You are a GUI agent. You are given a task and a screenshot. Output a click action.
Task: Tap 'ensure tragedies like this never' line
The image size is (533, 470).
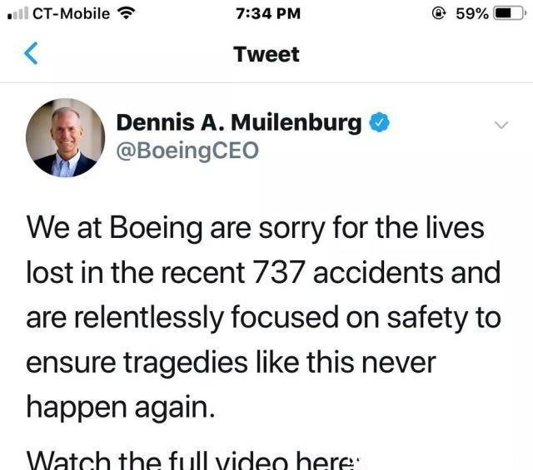click(x=228, y=362)
